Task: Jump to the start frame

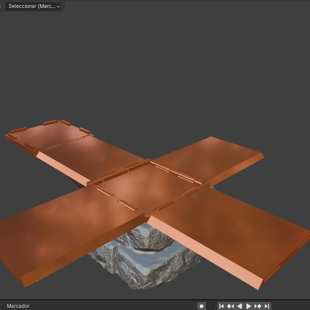Action: (x=221, y=306)
